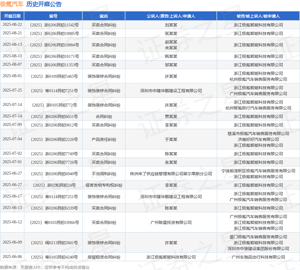Click defendant 慈溪市极氪汽车销售服务有限公司
Image resolution: width=300 pixels, height=270 pixels.
pos(258,134)
